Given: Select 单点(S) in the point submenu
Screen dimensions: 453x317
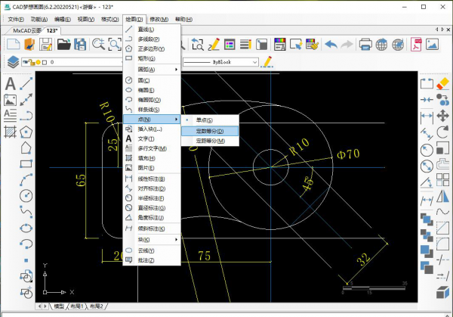Looking at the screenshot, I should [210, 120].
